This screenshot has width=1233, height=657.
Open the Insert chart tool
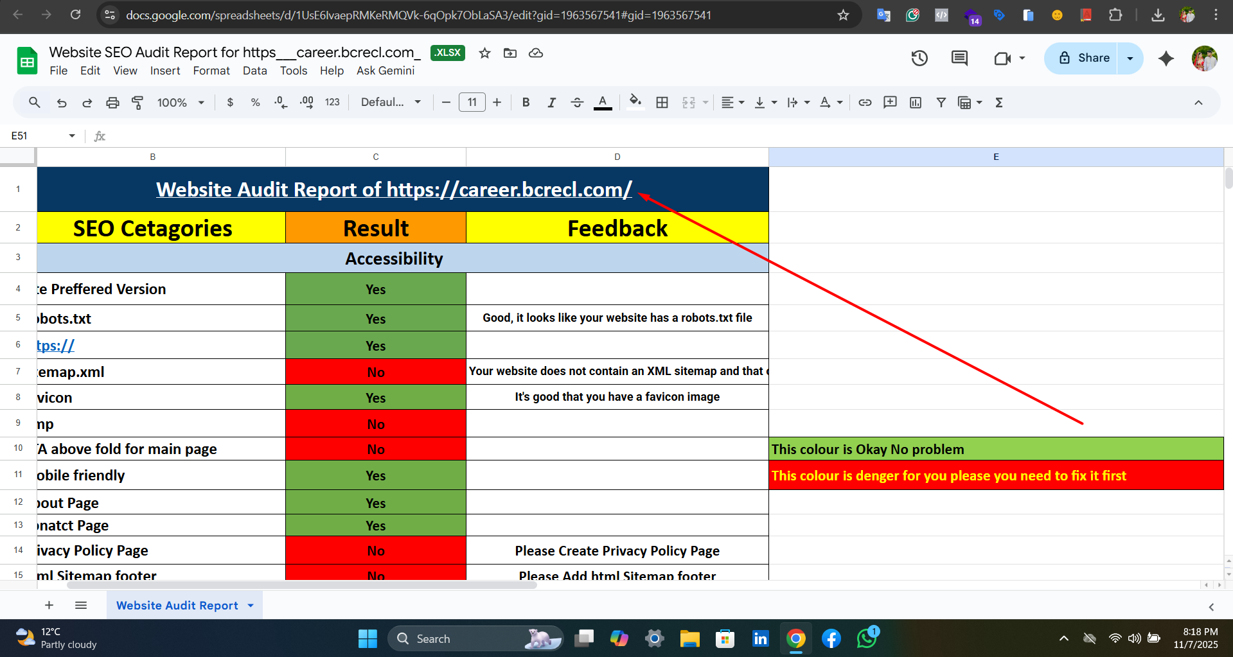point(915,102)
